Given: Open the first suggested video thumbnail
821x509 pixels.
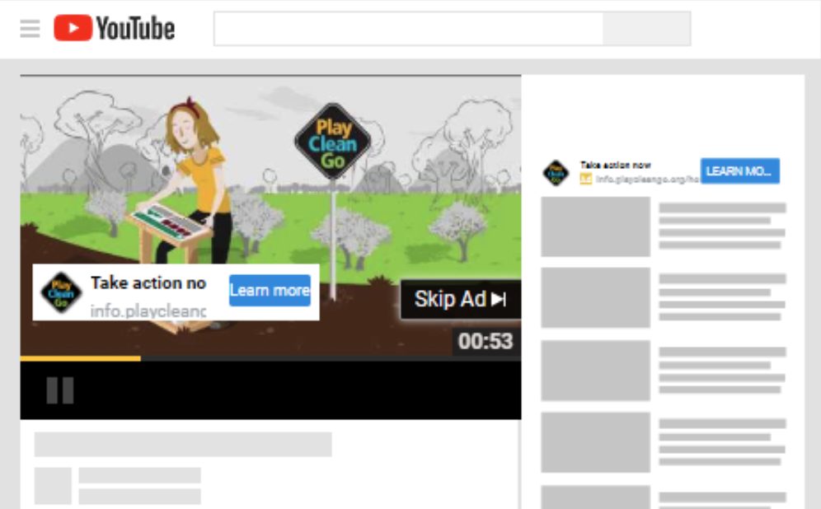Looking at the screenshot, I should pyautogui.click(x=596, y=226).
